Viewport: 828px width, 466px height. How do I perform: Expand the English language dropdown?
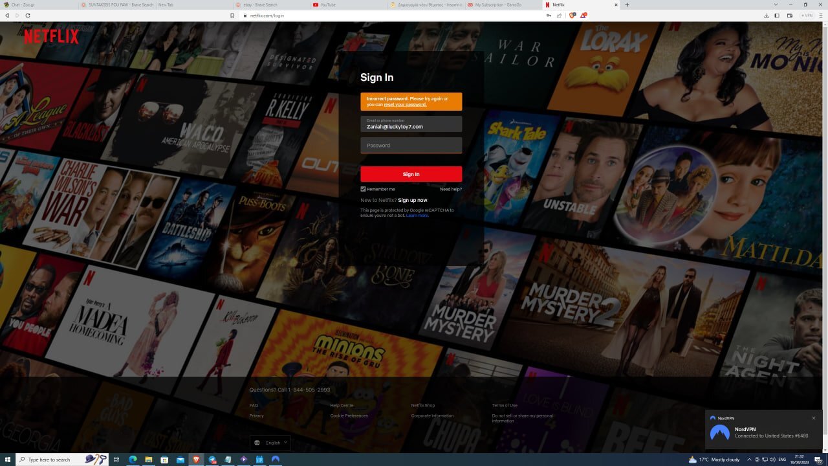[270, 443]
